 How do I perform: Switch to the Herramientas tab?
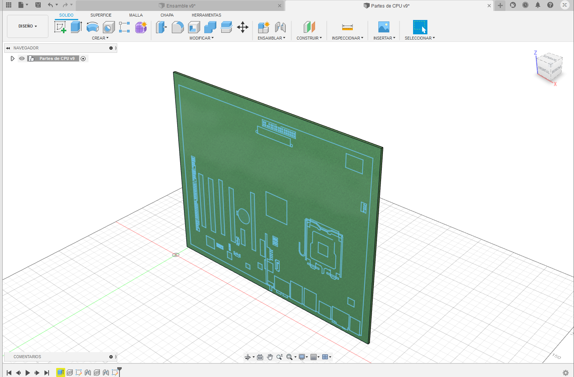click(207, 15)
